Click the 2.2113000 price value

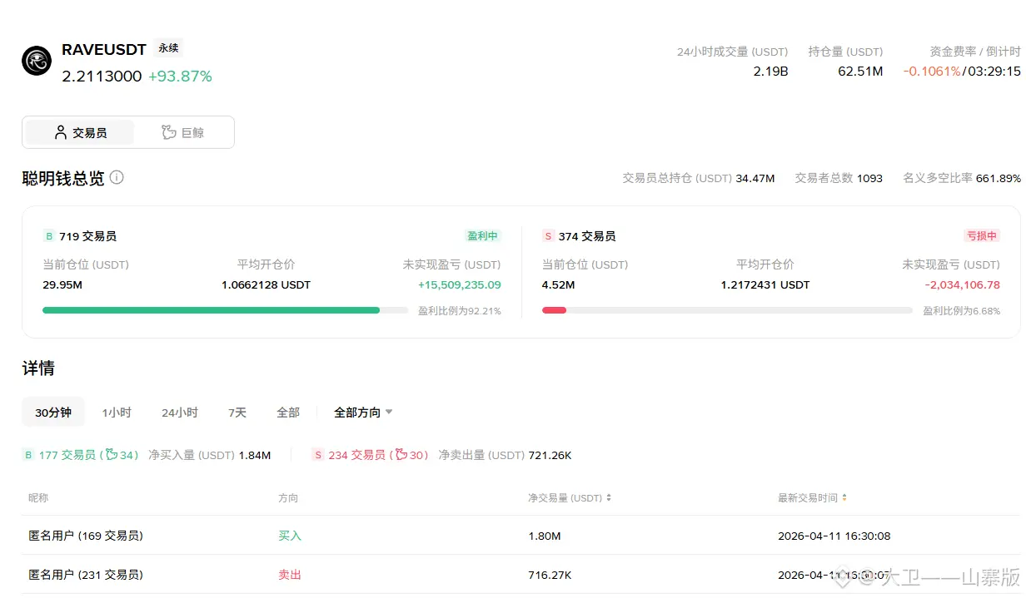tap(102, 77)
